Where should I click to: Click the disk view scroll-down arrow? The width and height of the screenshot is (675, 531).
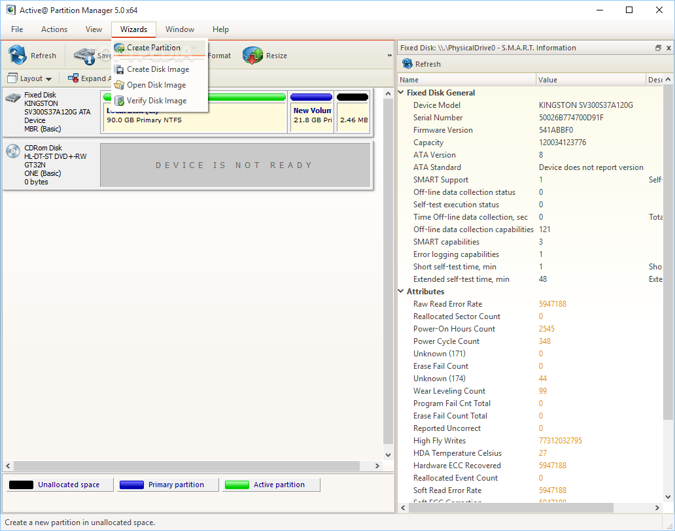[x=388, y=454]
